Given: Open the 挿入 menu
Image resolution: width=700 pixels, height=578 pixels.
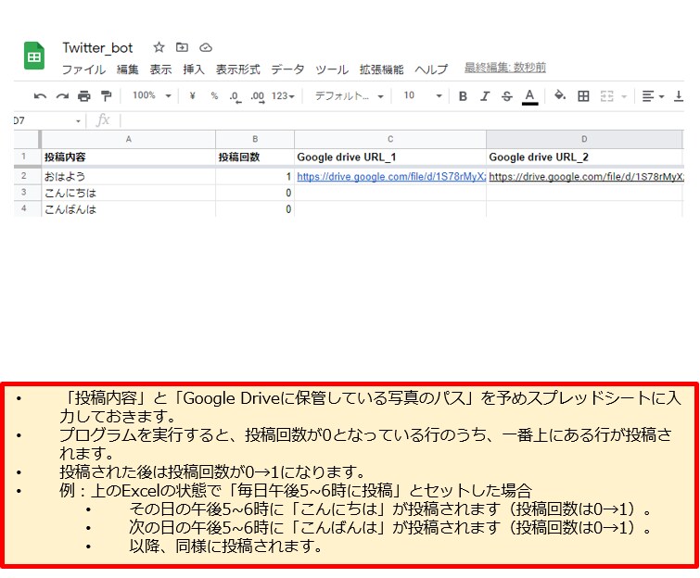Looking at the screenshot, I should click(x=194, y=69).
